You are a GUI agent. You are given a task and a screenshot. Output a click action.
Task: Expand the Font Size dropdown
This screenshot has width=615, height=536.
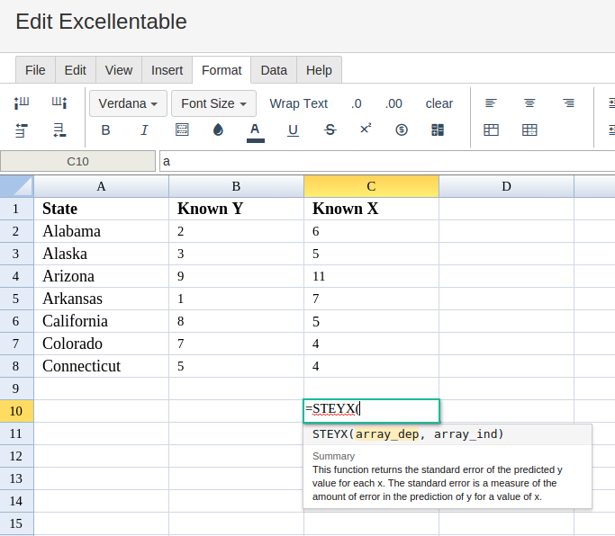click(213, 103)
